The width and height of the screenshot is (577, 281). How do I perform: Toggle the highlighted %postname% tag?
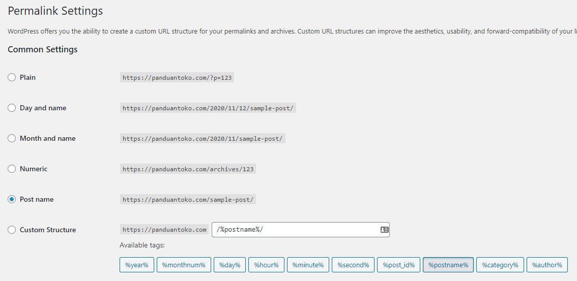point(448,265)
